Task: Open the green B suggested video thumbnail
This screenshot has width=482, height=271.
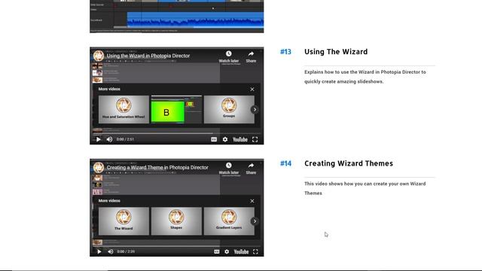Action: tap(176, 109)
